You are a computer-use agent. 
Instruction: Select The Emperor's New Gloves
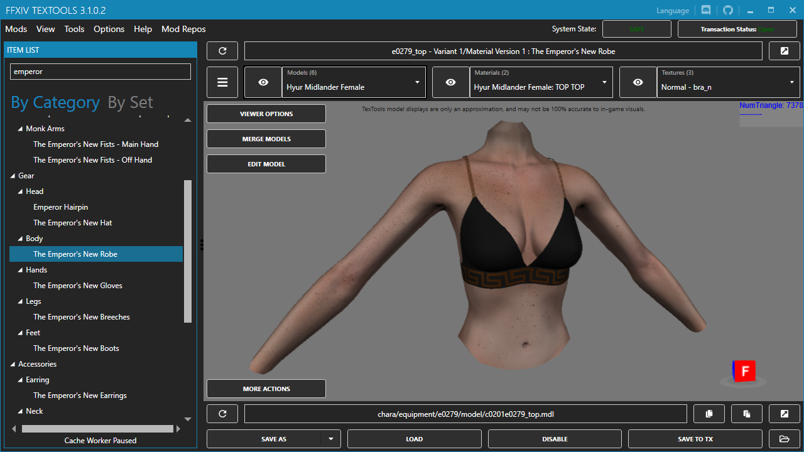coord(78,286)
